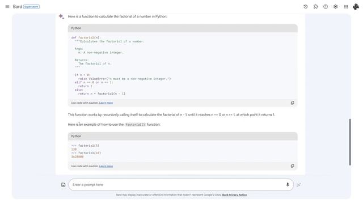Click the Bard sparkle response icon
Viewport: 363px width, 204px height.
(61, 16)
